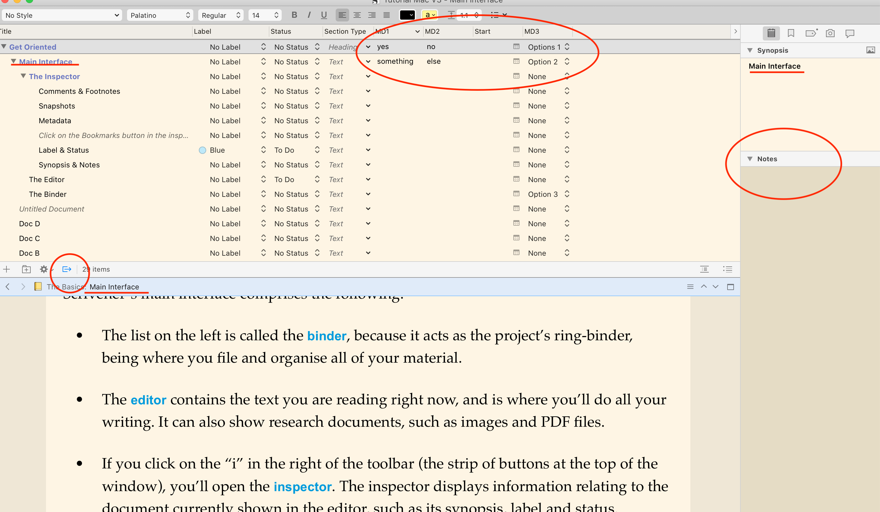Toggle auto-load selection in other editor
Viewport: 880px width, 512px height.
pos(67,269)
